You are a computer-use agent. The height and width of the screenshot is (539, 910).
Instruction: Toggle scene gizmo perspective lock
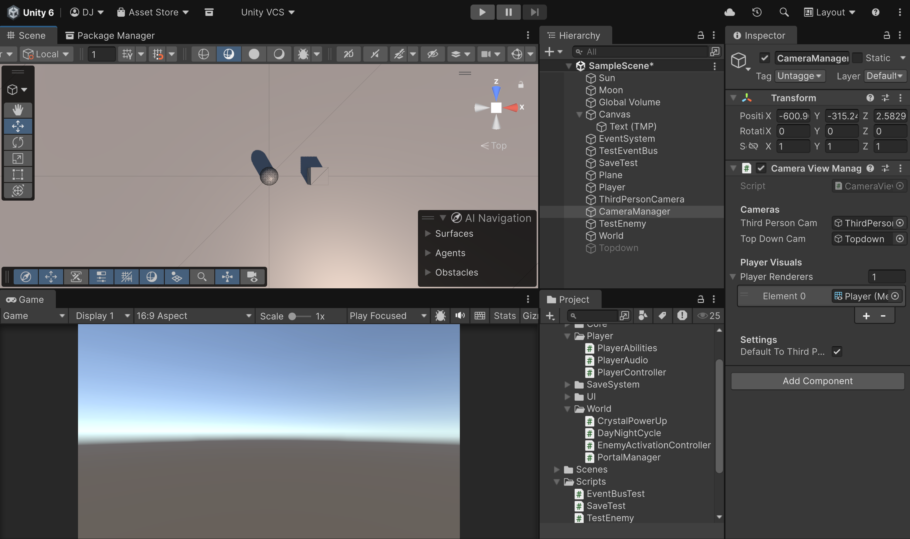pos(521,85)
